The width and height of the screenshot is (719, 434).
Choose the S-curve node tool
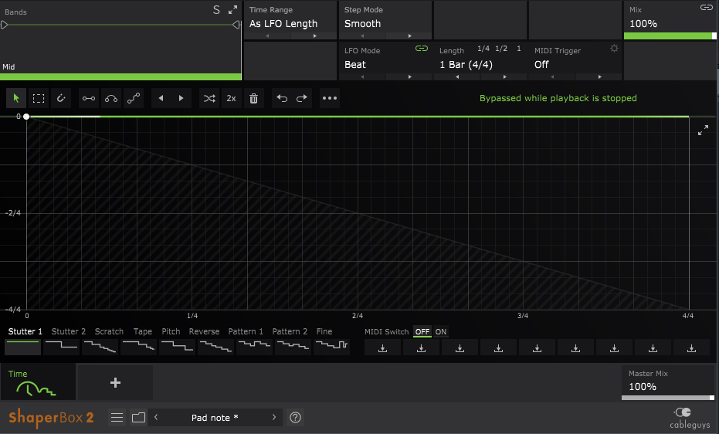coord(134,98)
